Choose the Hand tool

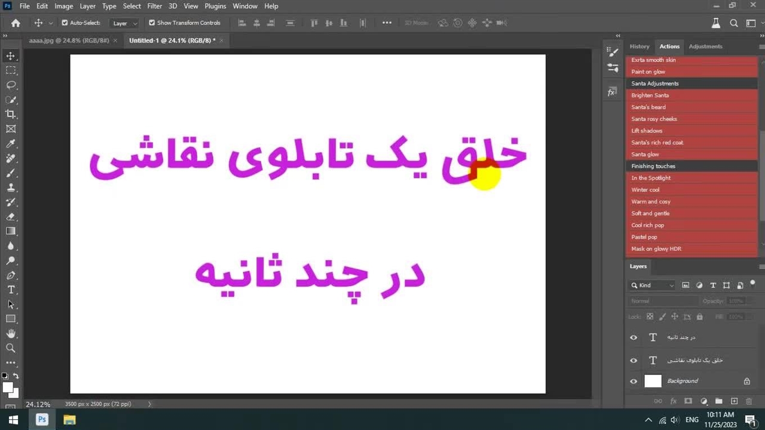tap(11, 333)
